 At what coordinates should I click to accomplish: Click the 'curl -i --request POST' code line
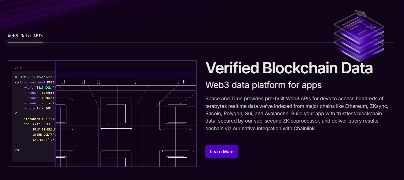coord(35,82)
